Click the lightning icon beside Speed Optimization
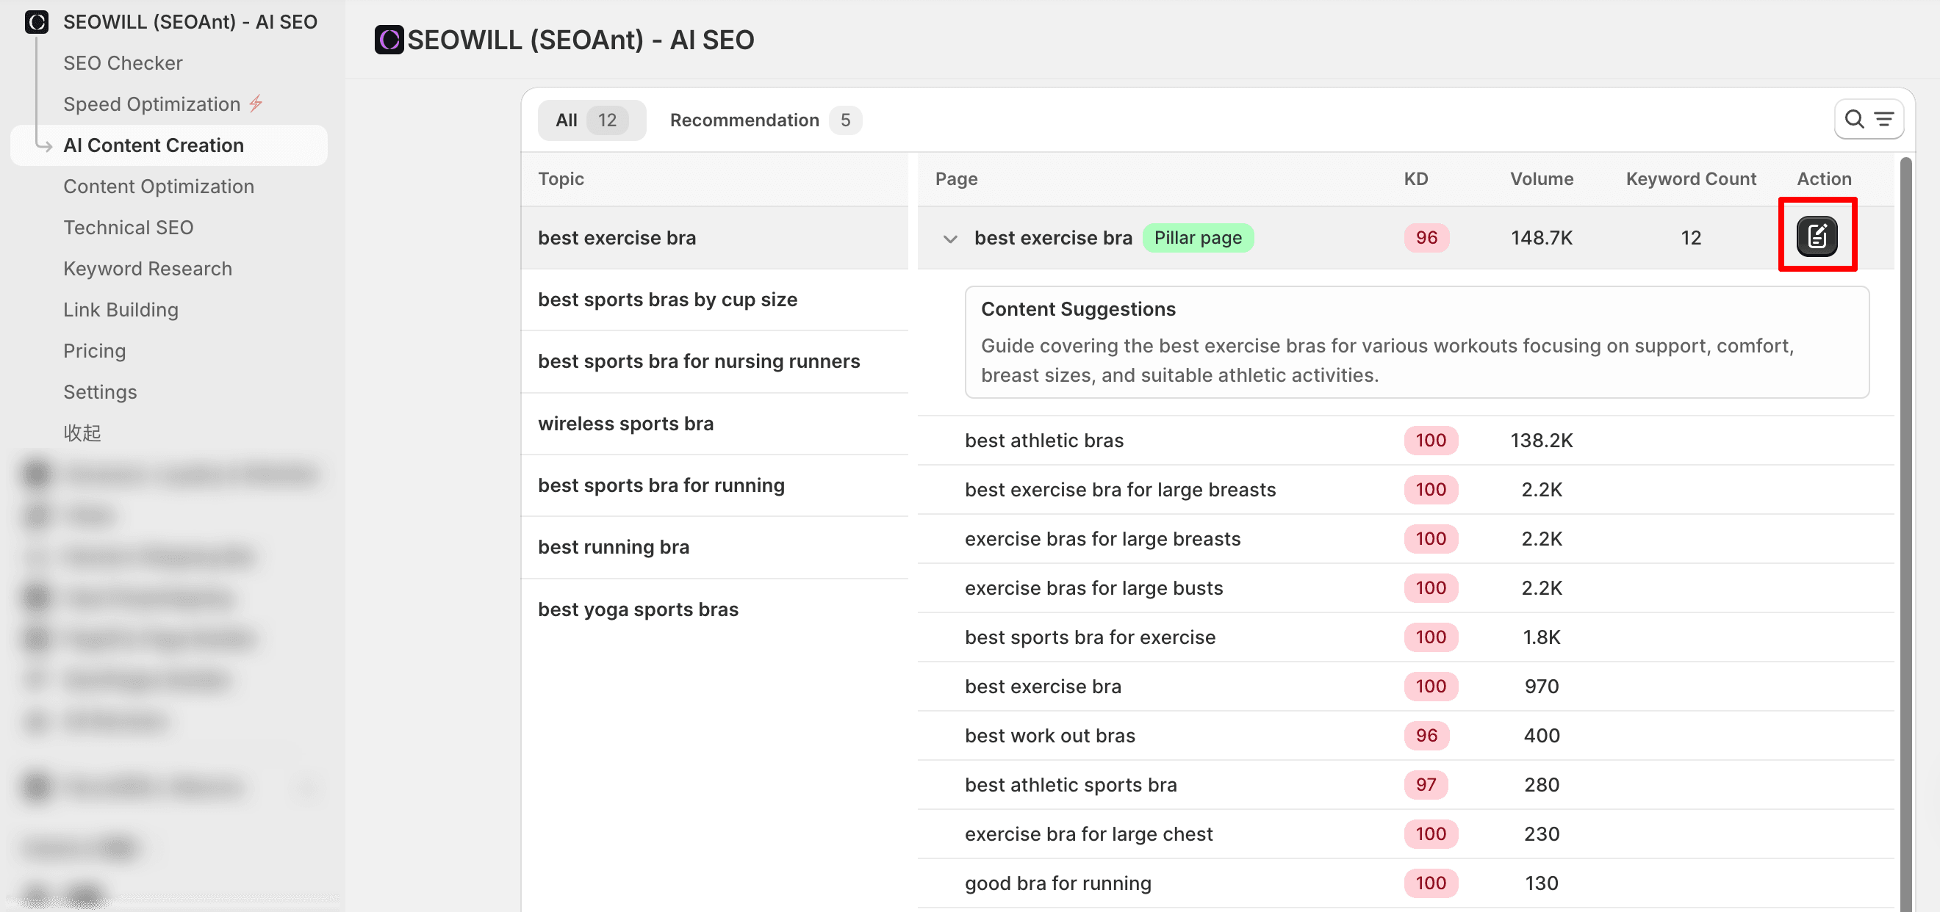Screen dimensions: 1940x912 (x=256, y=103)
